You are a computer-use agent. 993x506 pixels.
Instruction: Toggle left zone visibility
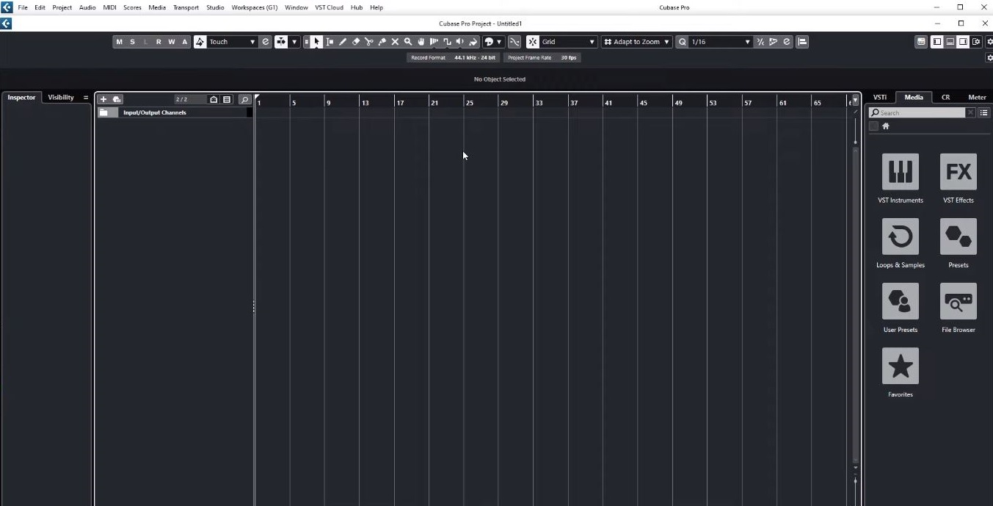[x=937, y=42]
